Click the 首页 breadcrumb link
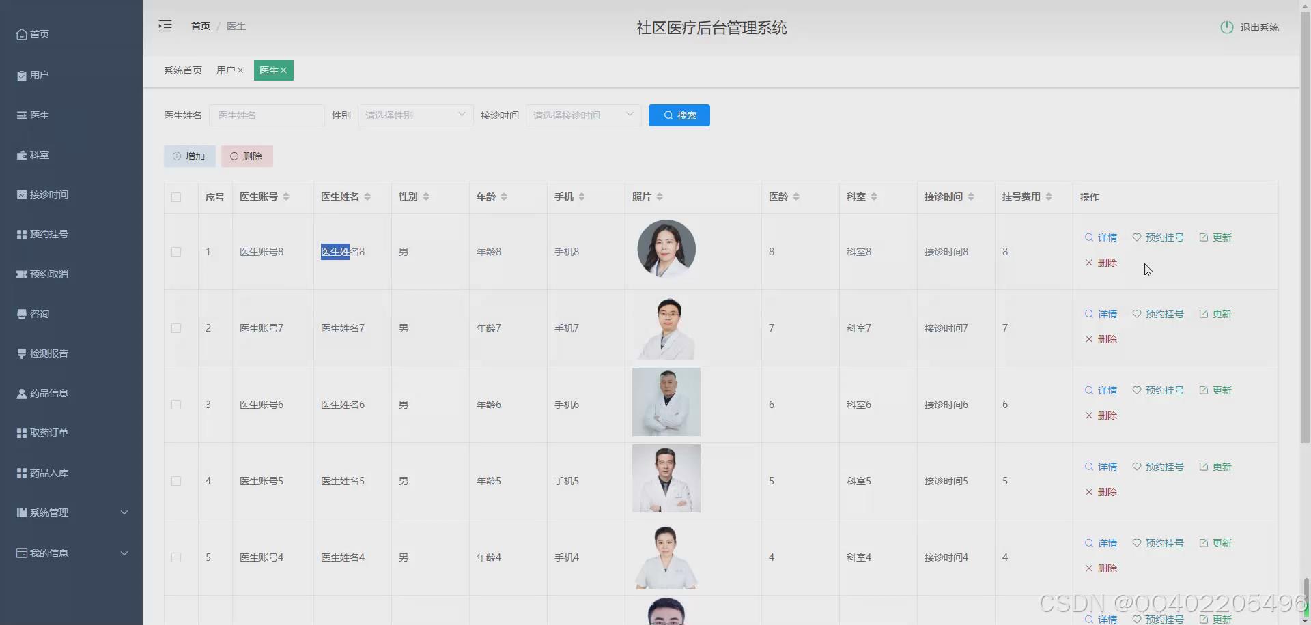 coord(201,26)
